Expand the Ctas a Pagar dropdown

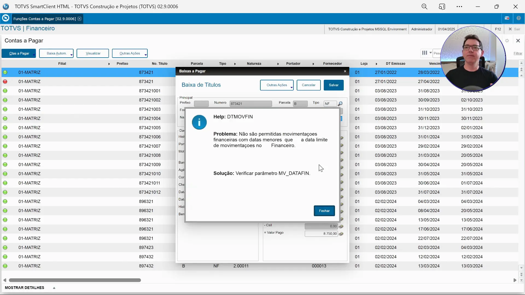(34, 55)
